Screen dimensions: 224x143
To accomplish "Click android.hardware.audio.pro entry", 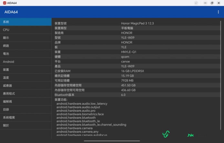I will click(x=76, y=111).
